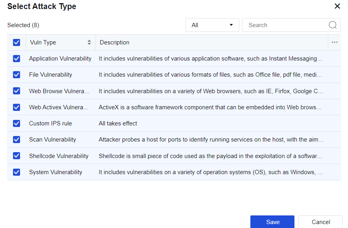Uncheck Application Vulnerability checkbox
This screenshot has height=228, width=348.
click(x=17, y=59)
